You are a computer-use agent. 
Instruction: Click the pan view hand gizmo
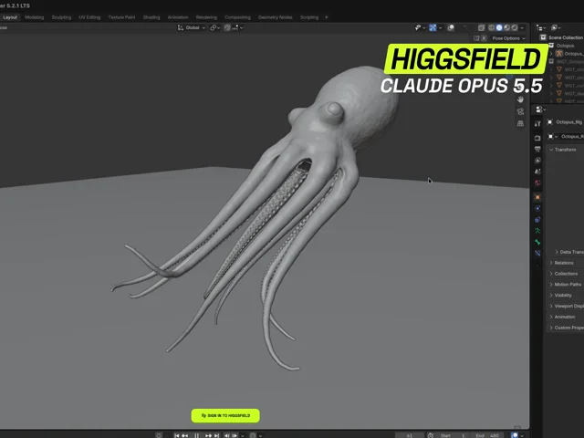[520, 99]
